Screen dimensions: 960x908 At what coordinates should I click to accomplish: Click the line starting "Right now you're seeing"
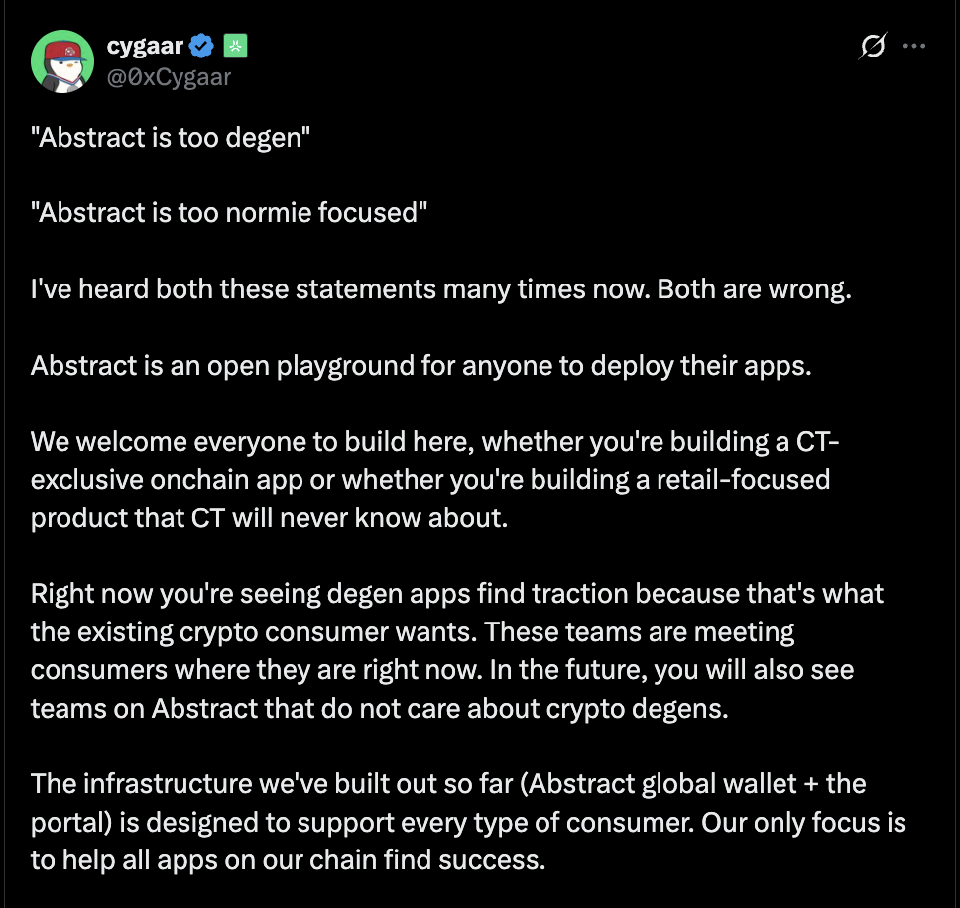coord(457,594)
